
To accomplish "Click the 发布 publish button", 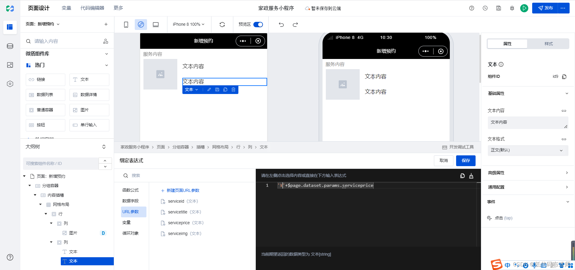I will pos(545,8).
